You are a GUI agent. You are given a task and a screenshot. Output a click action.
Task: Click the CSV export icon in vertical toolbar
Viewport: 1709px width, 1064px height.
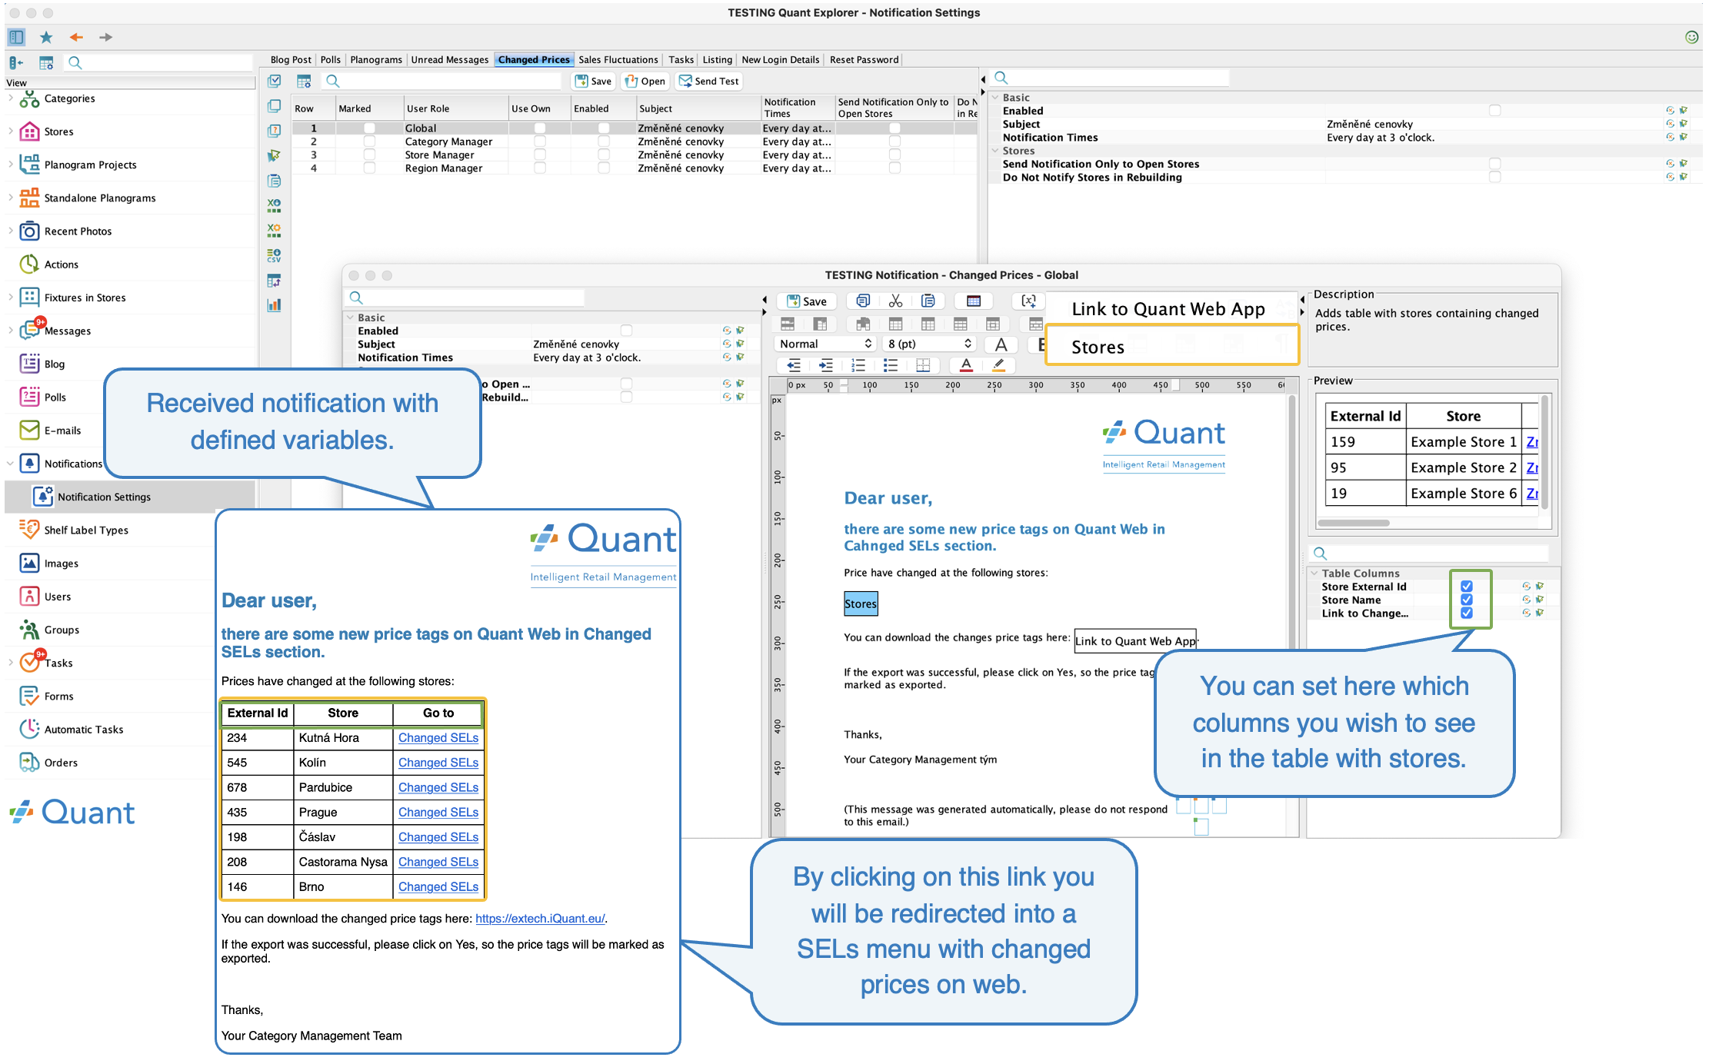[x=274, y=255]
